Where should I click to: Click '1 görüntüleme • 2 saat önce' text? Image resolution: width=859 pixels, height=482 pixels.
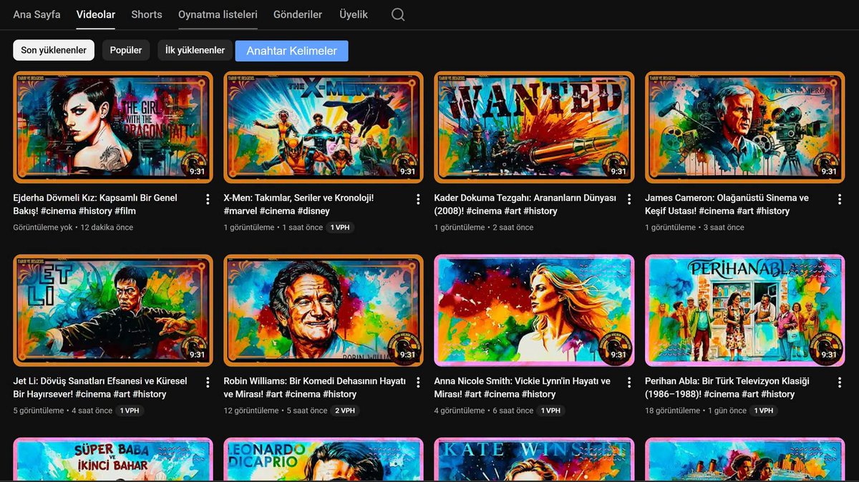pos(484,227)
